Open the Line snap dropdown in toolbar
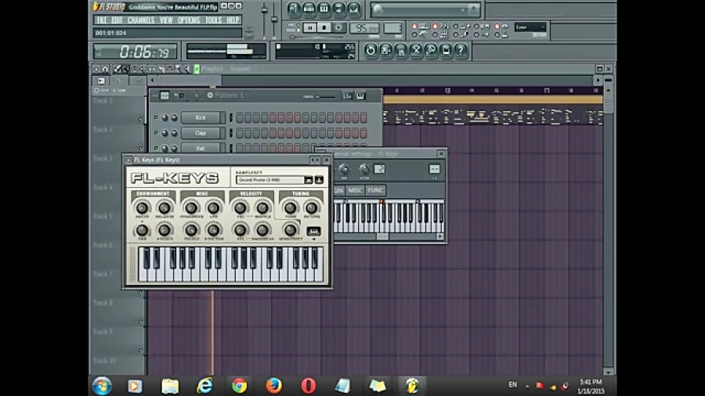 [530, 27]
